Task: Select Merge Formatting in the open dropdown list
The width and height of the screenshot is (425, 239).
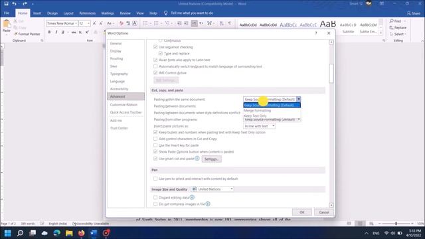Action: [x=272, y=111]
